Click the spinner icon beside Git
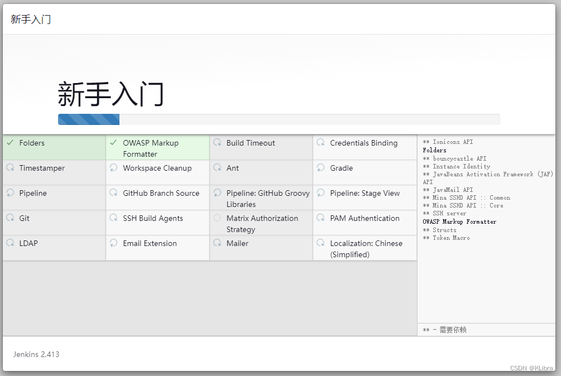Screen dimensions: 561x376 coord(10,218)
